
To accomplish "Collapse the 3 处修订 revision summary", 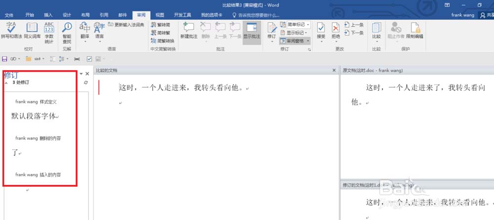I will (6, 83).
